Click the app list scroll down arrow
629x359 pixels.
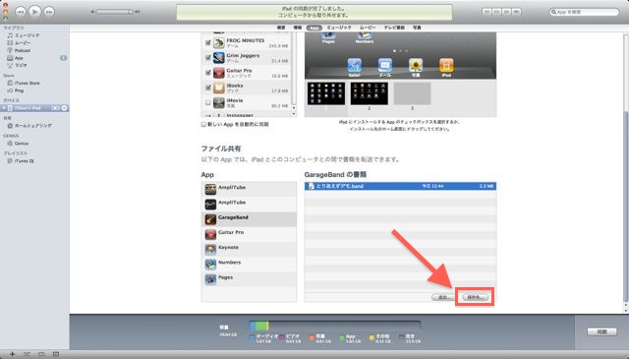click(294, 114)
